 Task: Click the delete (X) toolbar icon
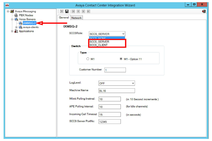[x=62, y=11]
